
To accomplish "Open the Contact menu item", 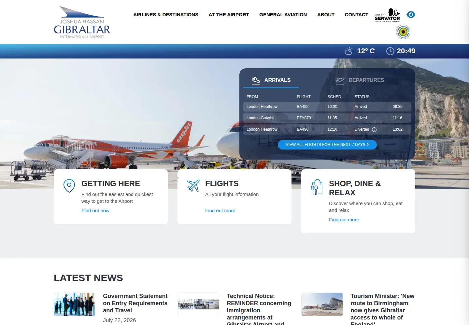I will coord(356,15).
